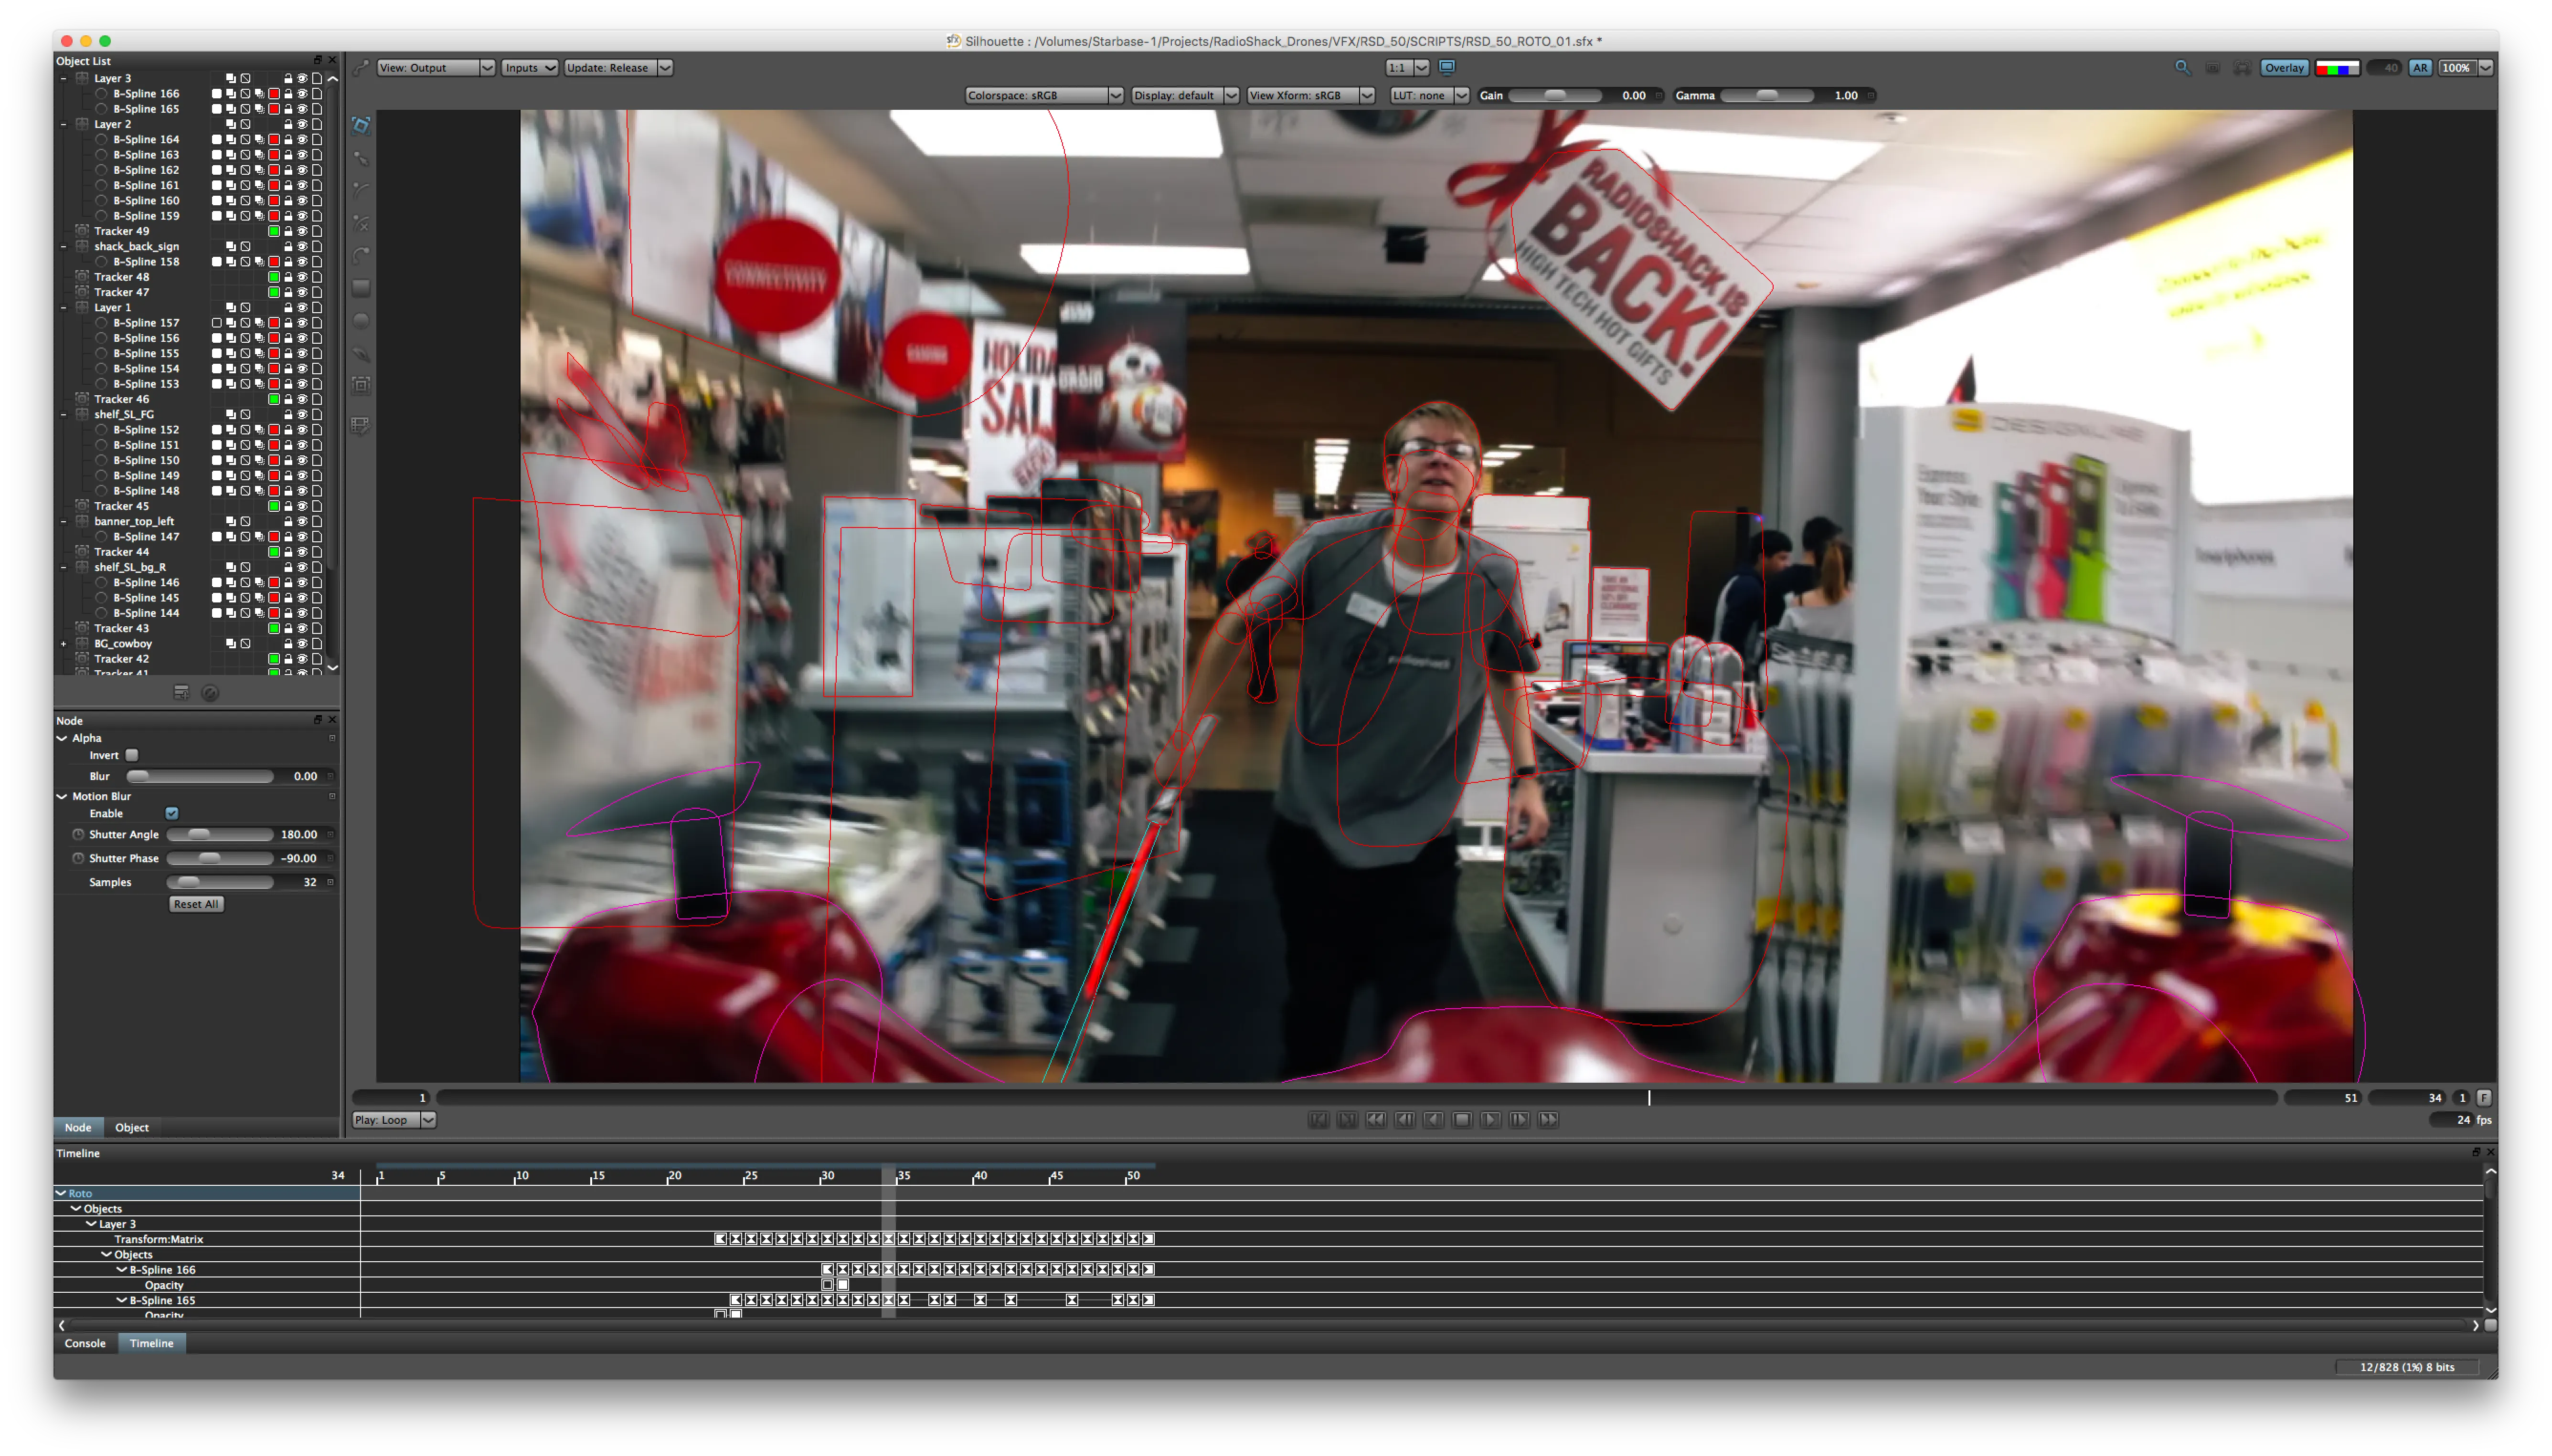The image size is (2552, 1456).
Task: Click the blue zoom magnifier icon
Action: [2182, 67]
